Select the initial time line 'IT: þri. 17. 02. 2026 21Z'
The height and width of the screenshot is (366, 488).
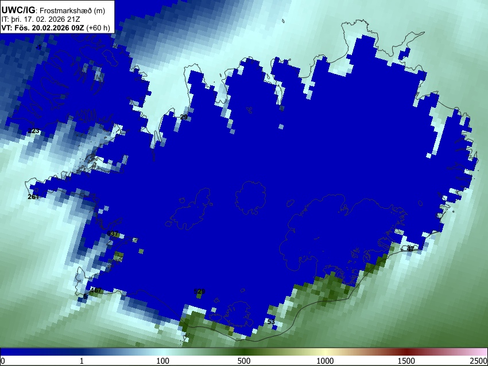tap(41, 20)
